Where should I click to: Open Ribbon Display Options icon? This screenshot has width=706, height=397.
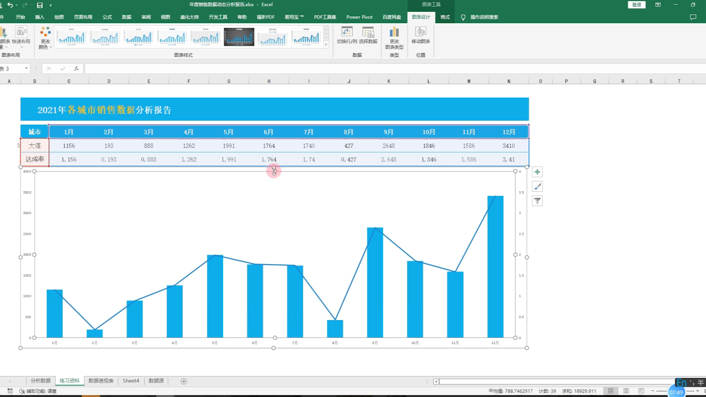point(658,5)
